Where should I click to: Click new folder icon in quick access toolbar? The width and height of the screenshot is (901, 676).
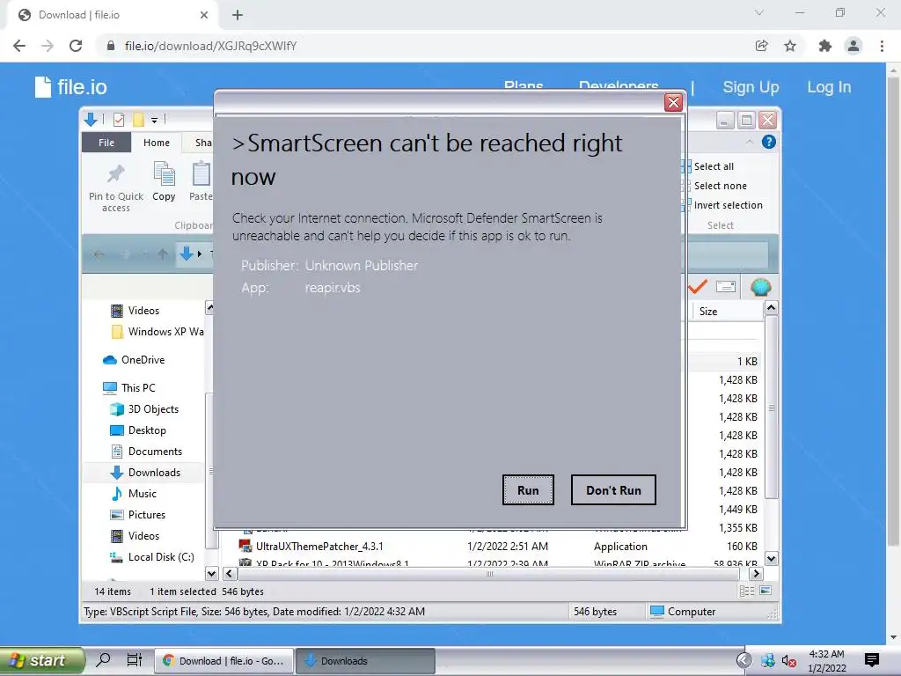pyautogui.click(x=138, y=120)
